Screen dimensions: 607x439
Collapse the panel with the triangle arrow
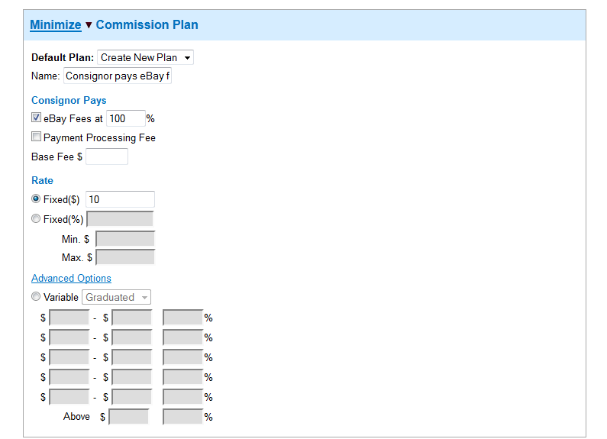(89, 25)
